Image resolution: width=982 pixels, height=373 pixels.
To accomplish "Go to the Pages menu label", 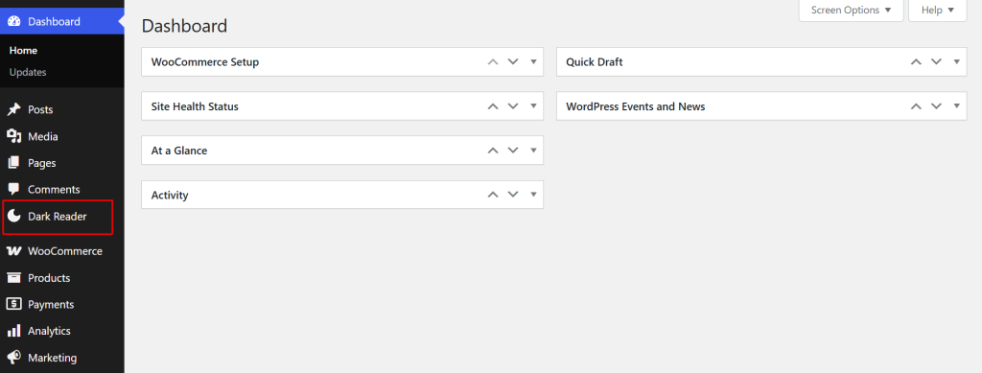I will pos(42,163).
